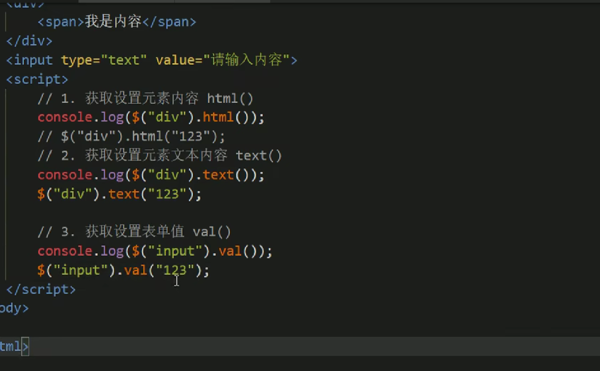Click the type attribute of the input tag
The width and height of the screenshot is (600, 371).
pyautogui.click(x=76, y=60)
